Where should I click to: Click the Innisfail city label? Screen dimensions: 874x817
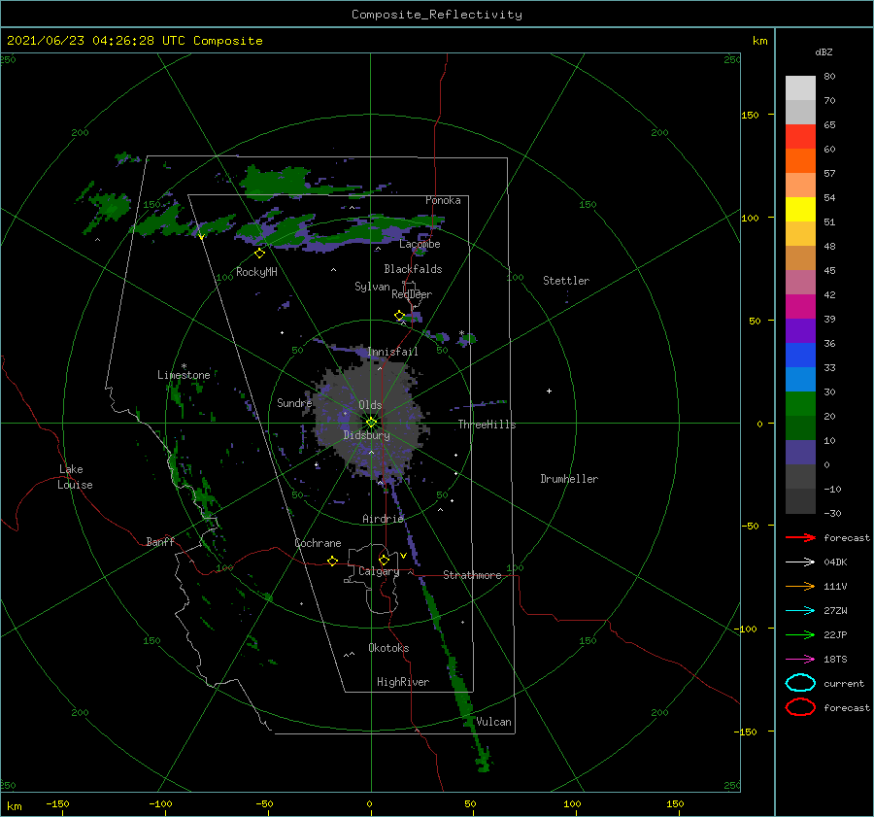click(393, 352)
